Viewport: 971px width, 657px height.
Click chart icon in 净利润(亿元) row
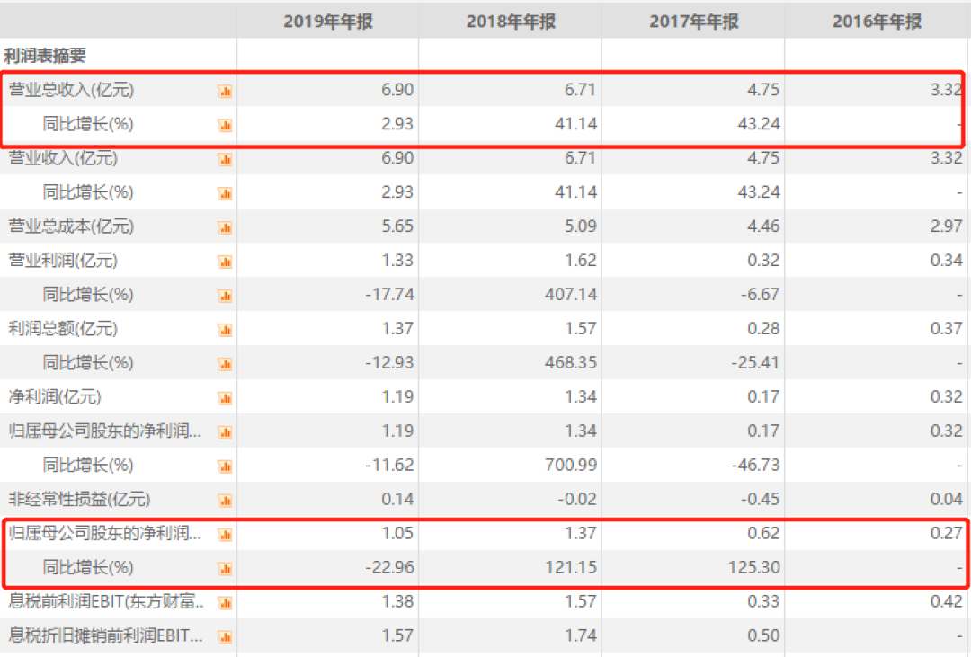point(225,398)
